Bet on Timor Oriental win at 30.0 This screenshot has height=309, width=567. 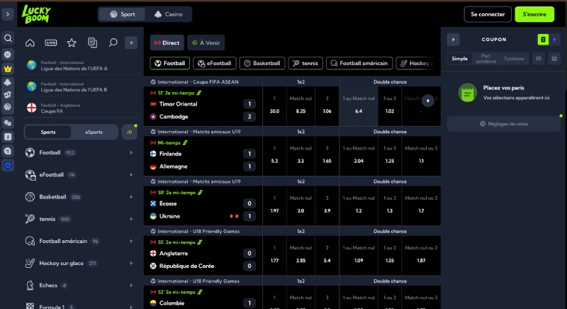274,106
